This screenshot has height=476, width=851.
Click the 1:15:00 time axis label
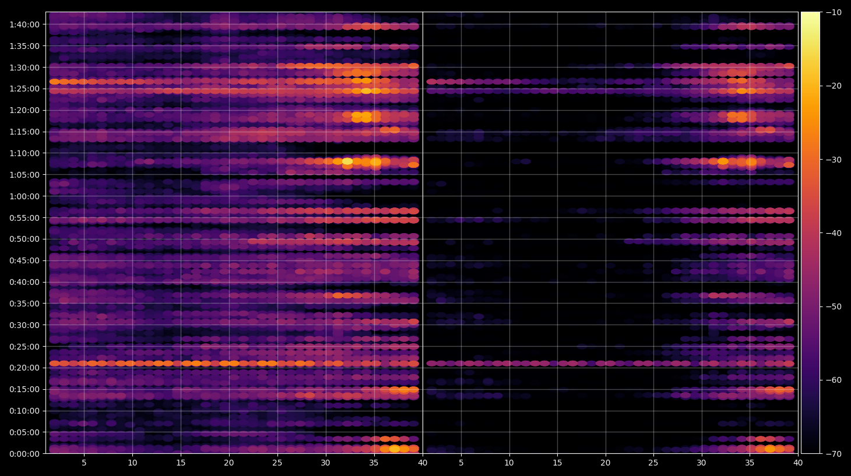tap(24, 132)
